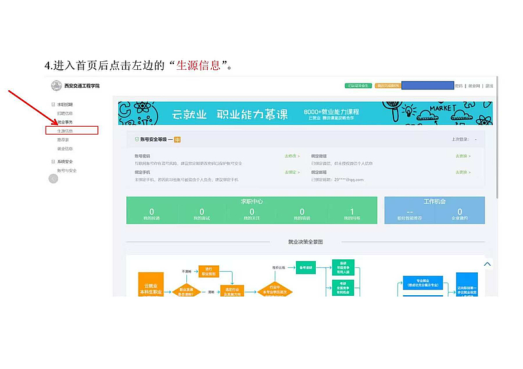Click 去更换 link next to email binding
523x369 pixels.
click(x=463, y=172)
